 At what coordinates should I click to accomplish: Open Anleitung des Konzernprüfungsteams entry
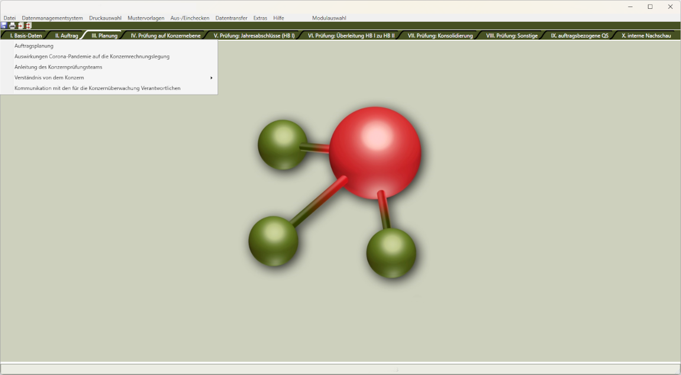(58, 67)
